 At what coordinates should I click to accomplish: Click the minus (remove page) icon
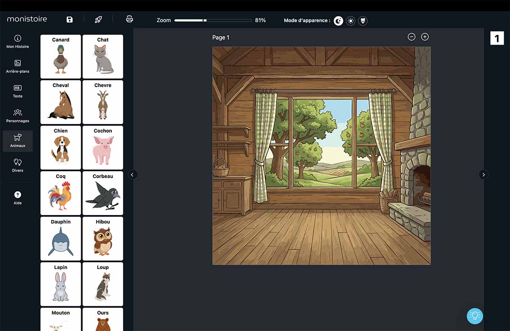click(x=411, y=37)
